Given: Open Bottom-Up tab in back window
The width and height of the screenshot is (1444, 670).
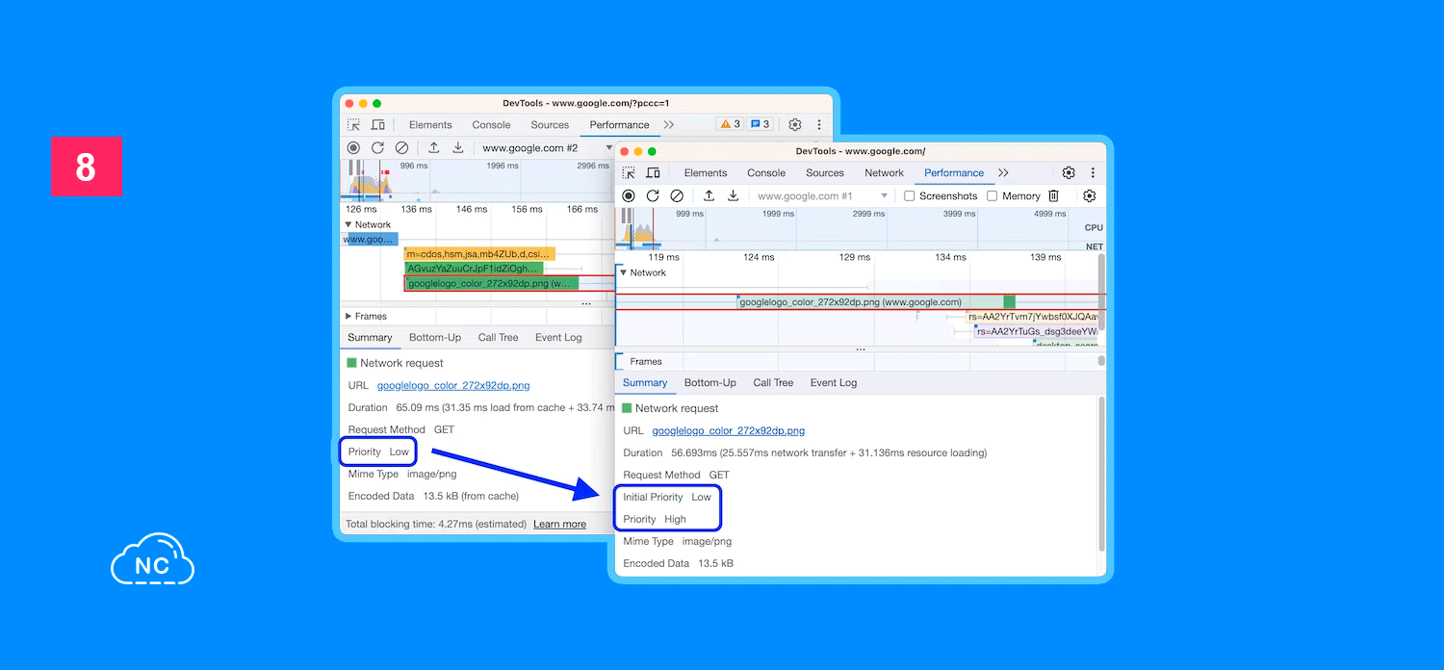Looking at the screenshot, I should 435,338.
